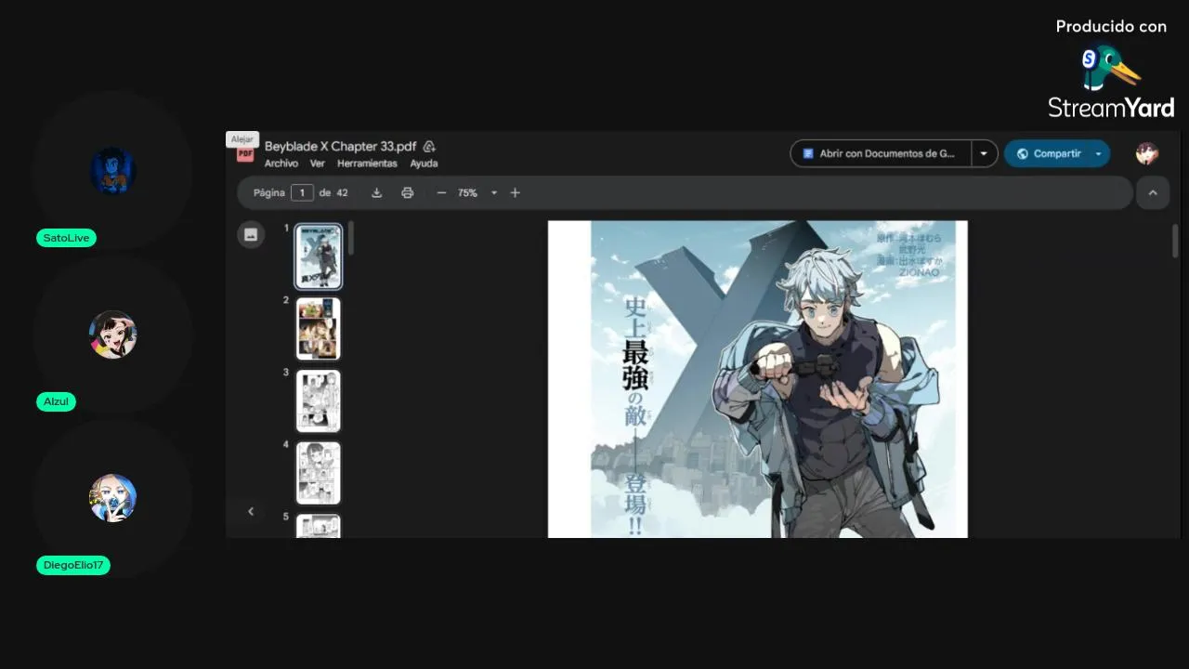
Task: Open the Herramientas menu
Action: 367,164
